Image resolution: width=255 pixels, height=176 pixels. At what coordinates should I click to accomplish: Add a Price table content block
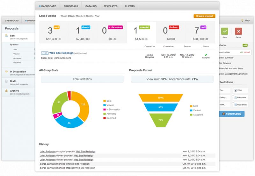click(241, 98)
